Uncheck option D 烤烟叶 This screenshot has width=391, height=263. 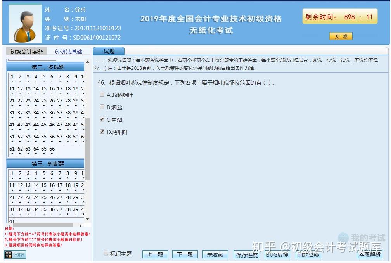pyautogui.click(x=102, y=131)
